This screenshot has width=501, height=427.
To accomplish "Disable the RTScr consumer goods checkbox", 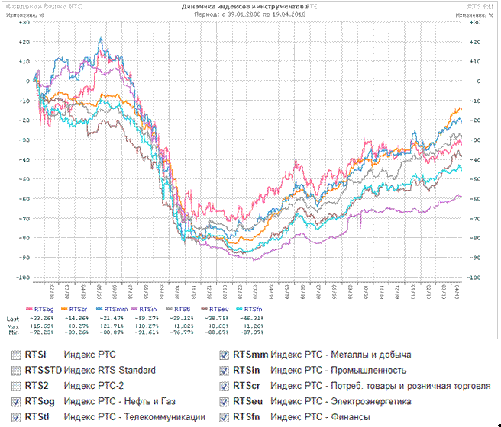I will click(x=224, y=386).
